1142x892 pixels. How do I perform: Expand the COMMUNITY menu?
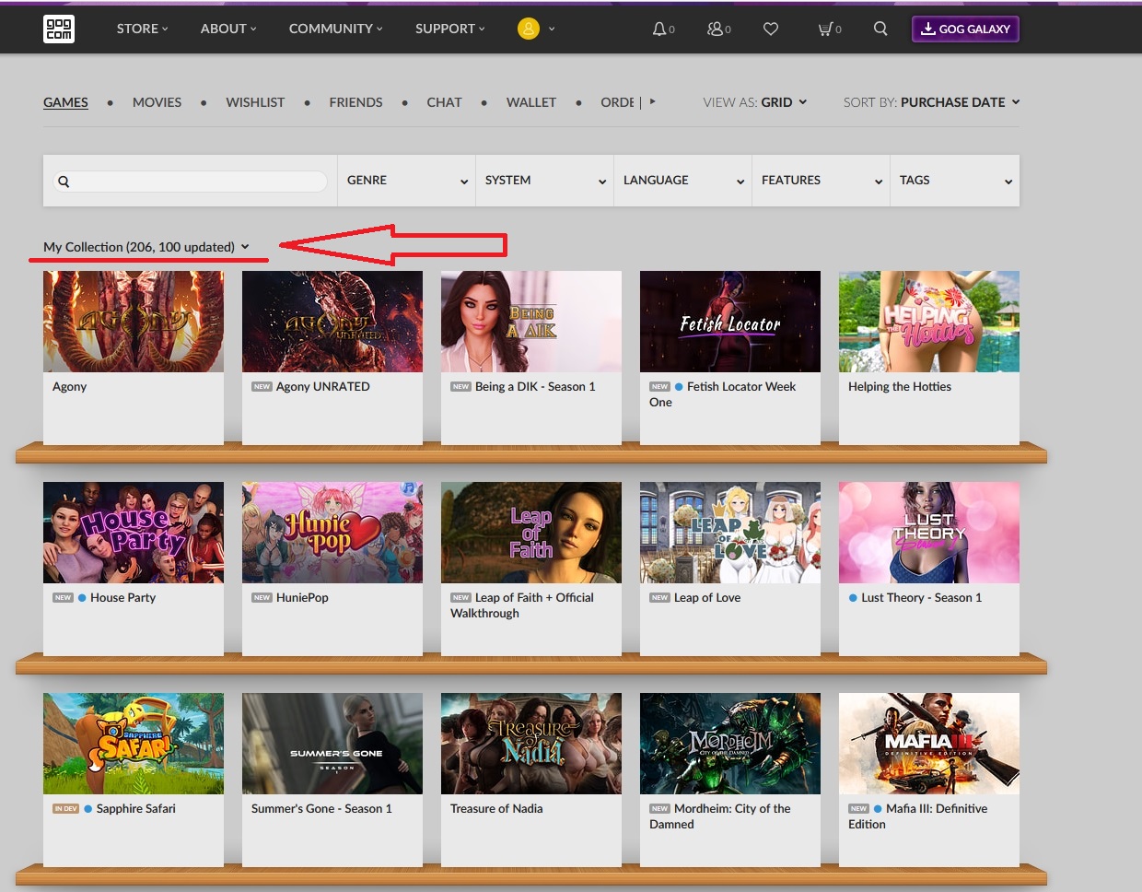point(335,29)
